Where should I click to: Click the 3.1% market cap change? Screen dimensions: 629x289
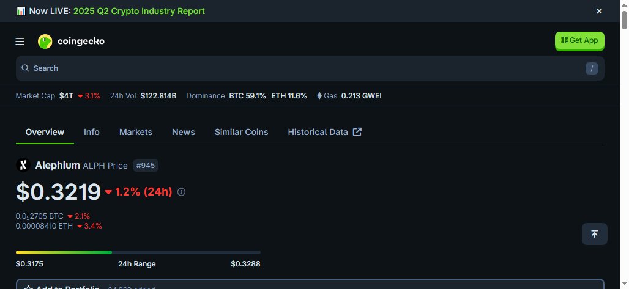(x=89, y=96)
